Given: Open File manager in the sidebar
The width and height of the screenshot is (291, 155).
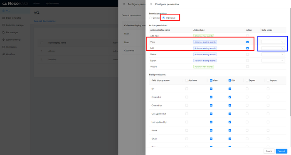Looking at the screenshot, I should tap(15, 32).
